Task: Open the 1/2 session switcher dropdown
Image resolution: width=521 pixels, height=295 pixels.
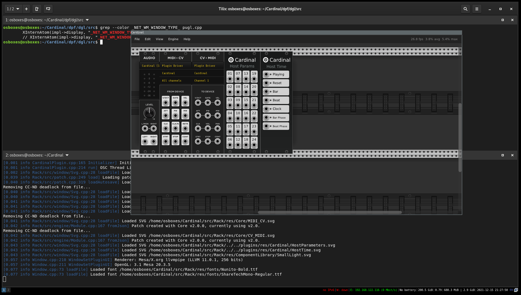Action: pos(13,9)
